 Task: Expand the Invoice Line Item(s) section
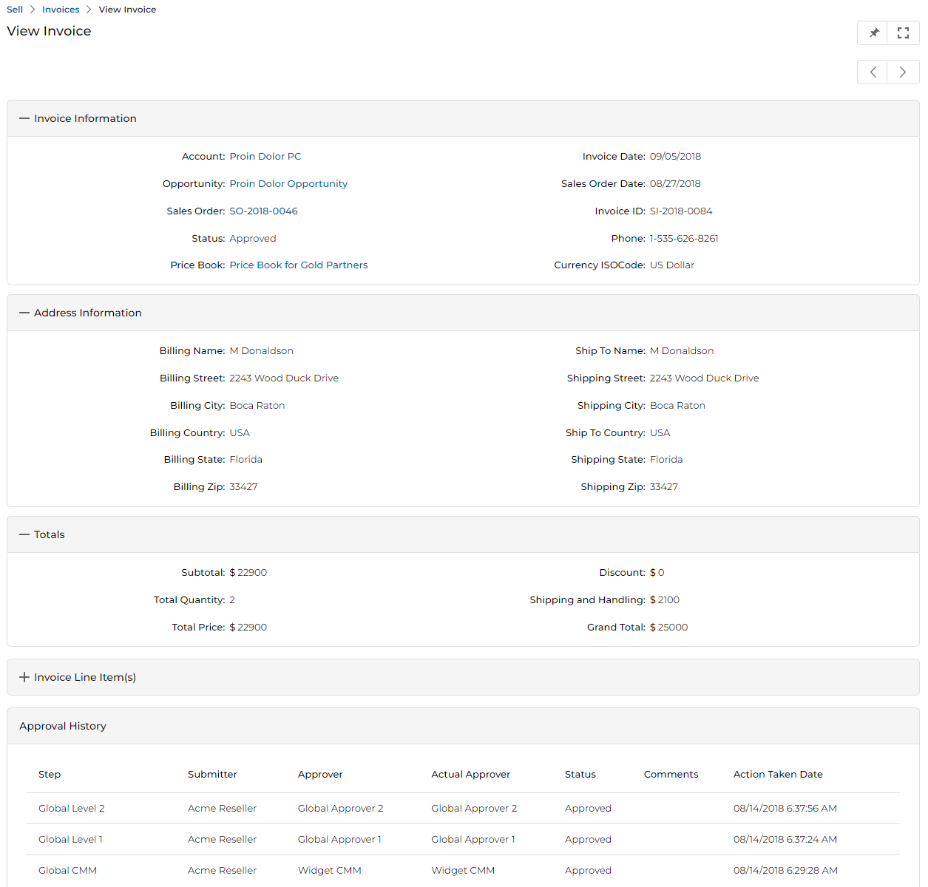(x=24, y=677)
